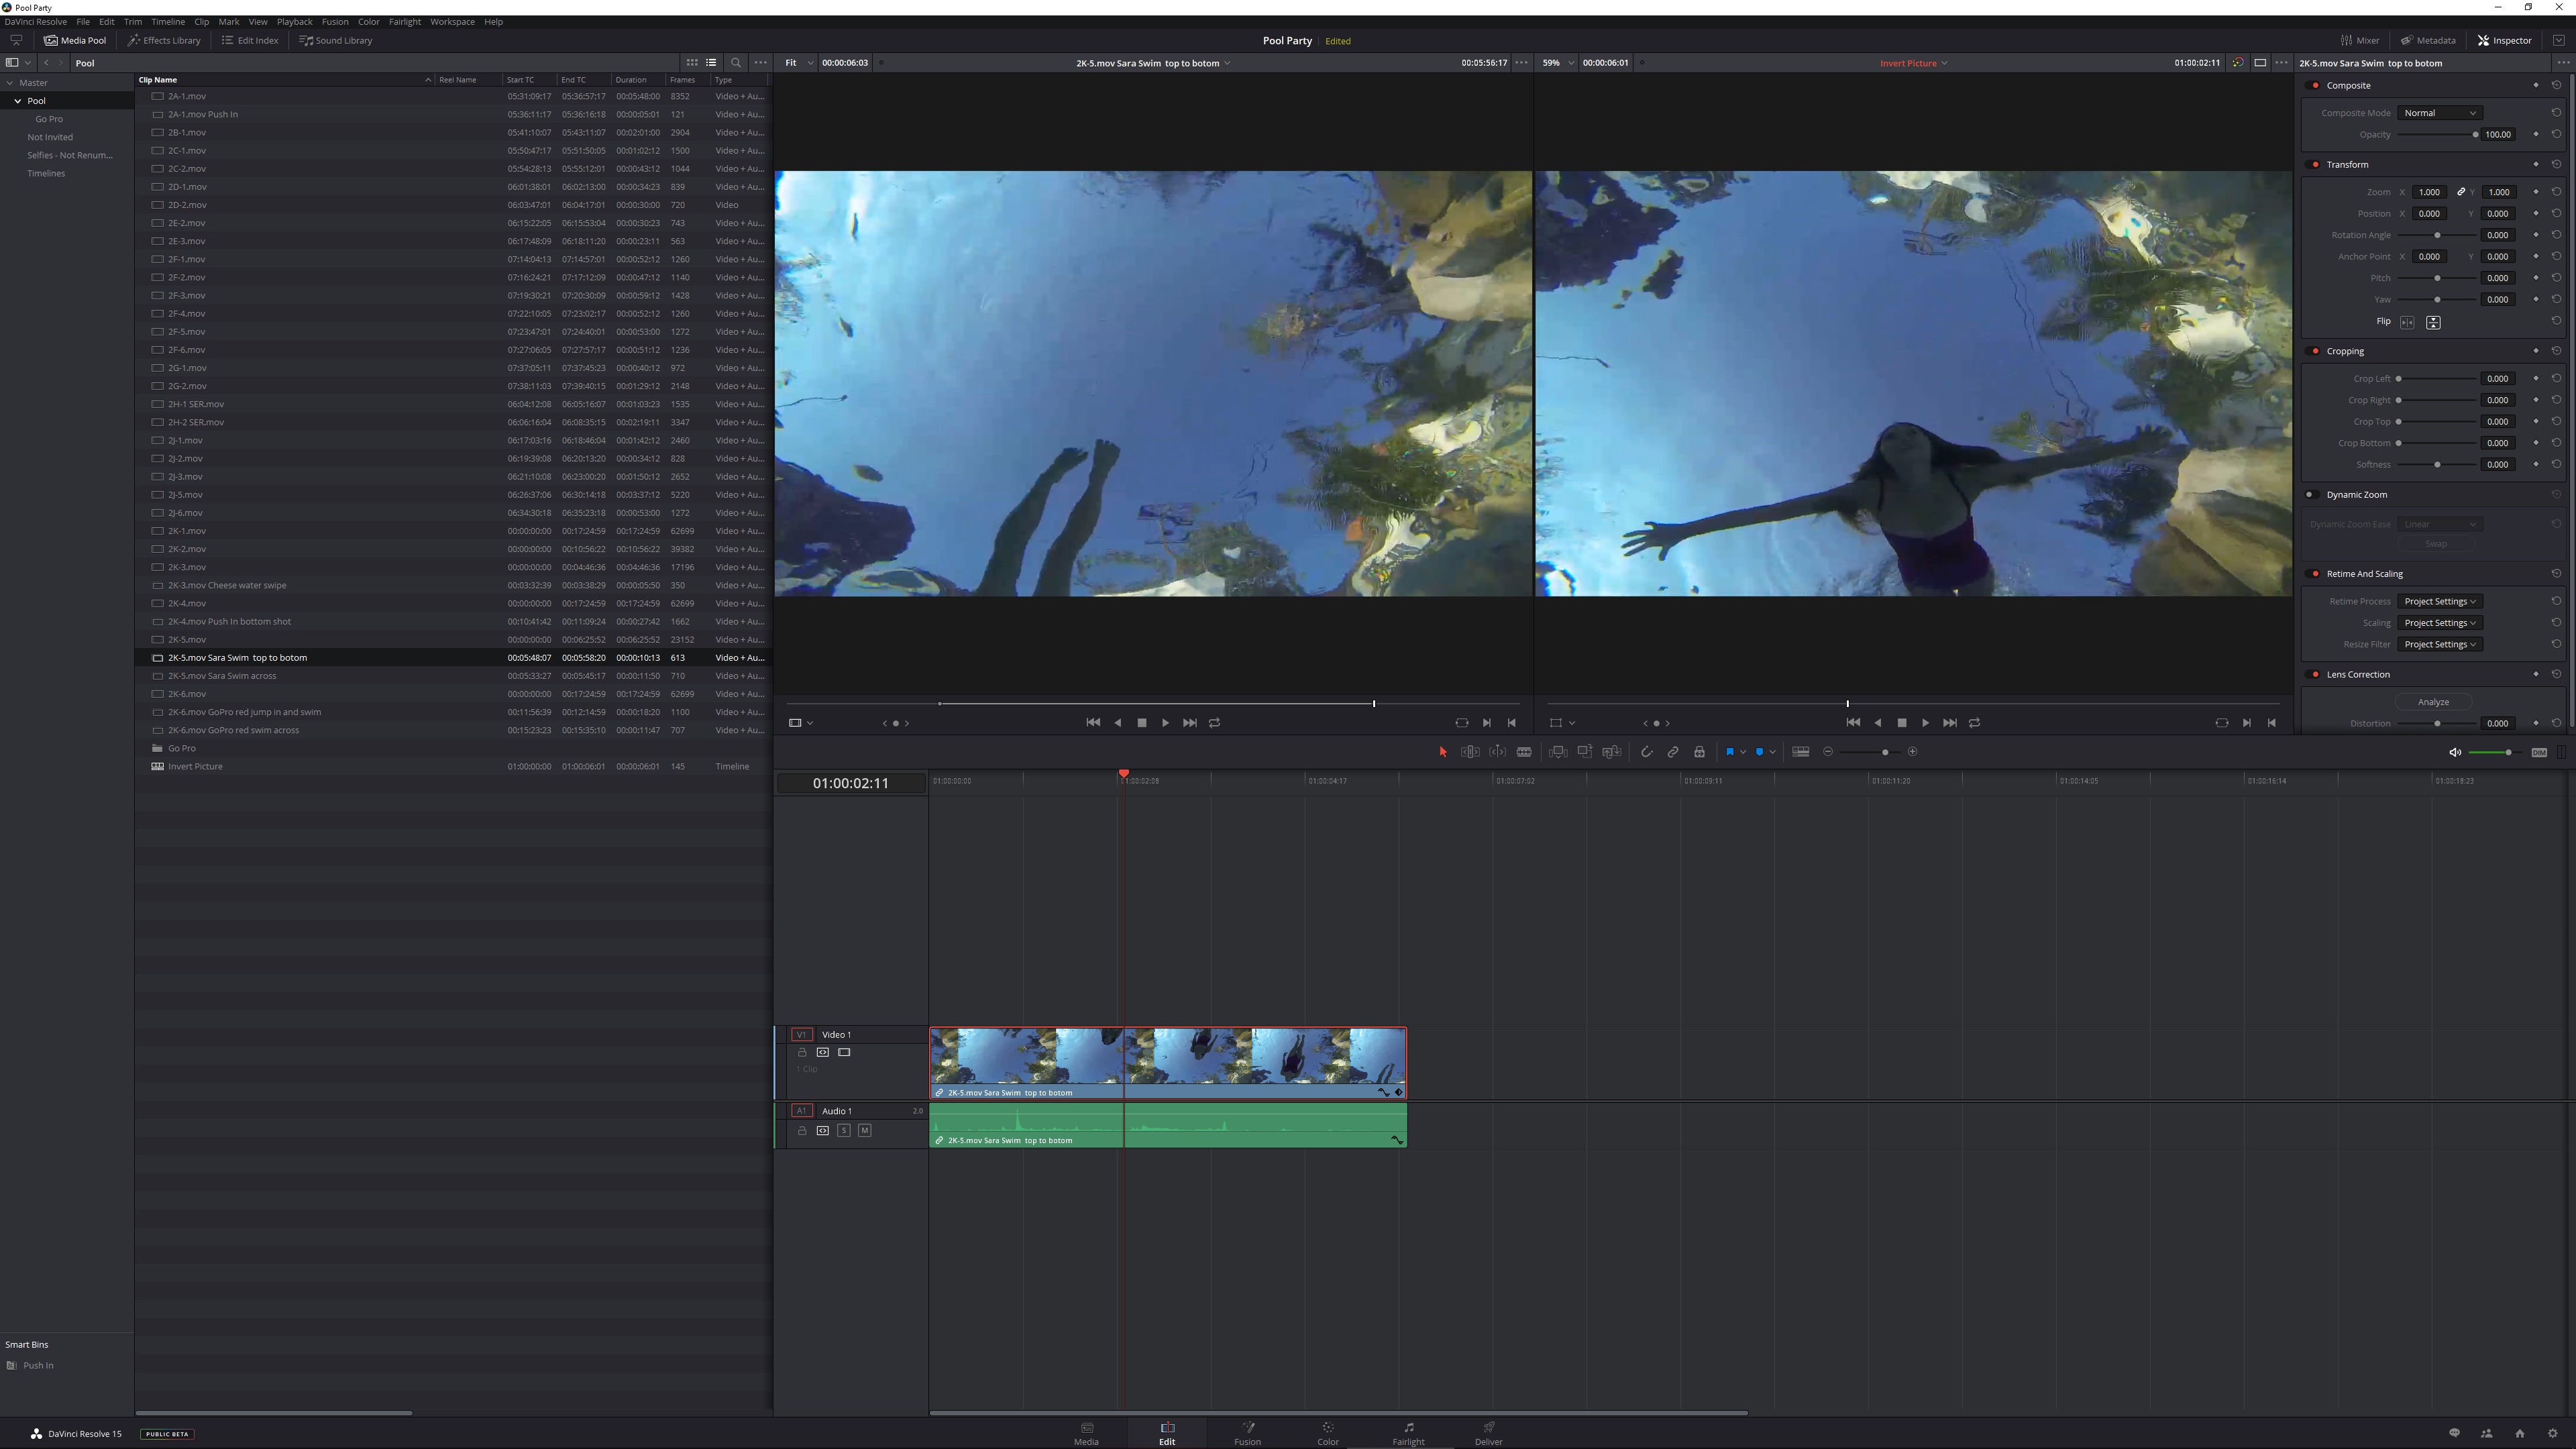
Task: Open the Edit Index panel
Action: 250,41
